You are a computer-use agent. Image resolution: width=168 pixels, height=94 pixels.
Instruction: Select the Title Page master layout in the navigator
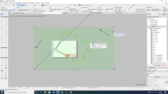click(x=156, y=32)
